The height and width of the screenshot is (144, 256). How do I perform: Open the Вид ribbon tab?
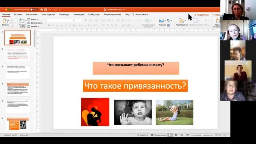[x=127, y=14]
